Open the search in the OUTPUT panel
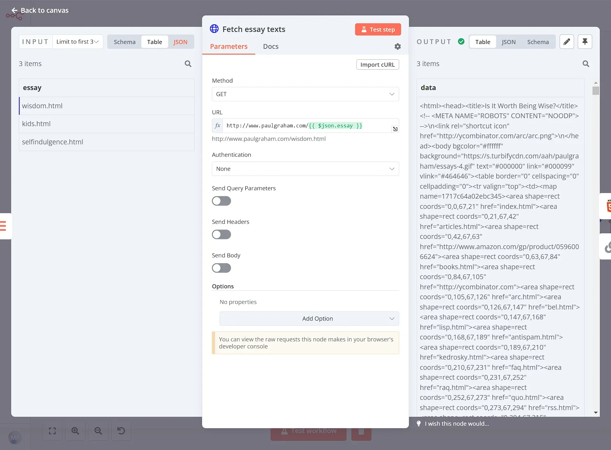This screenshot has width=611, height=450. (586, 64)
